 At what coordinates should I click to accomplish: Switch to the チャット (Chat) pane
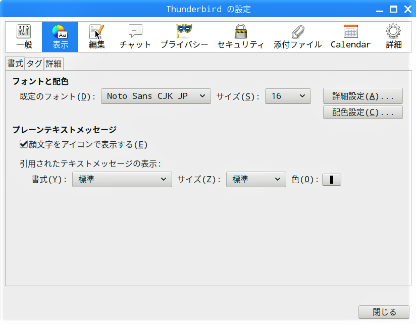coord(135,37)
